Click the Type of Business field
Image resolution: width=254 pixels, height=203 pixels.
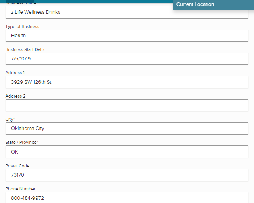[127, 36]
